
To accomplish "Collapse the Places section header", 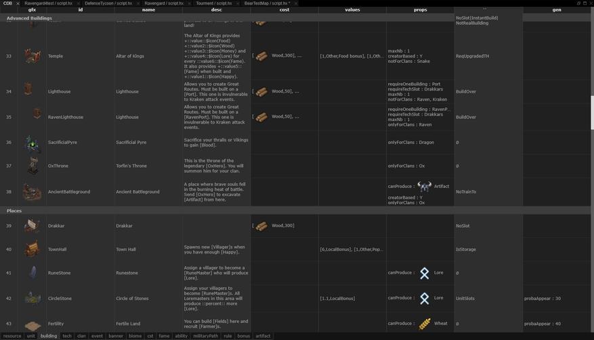I will tap(14, 211).
